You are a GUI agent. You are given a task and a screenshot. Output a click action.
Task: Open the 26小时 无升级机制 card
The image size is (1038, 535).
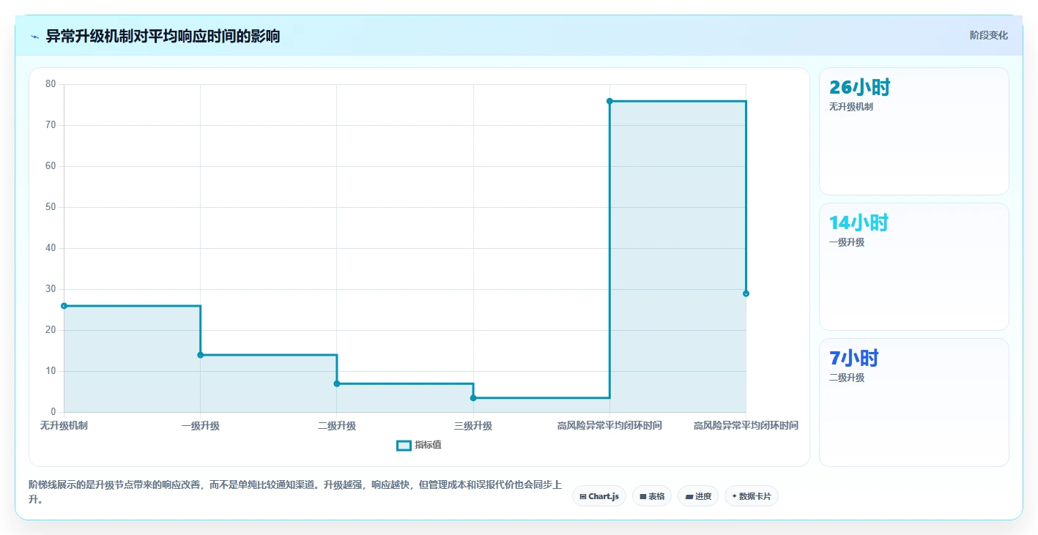(x=913, y=131)
